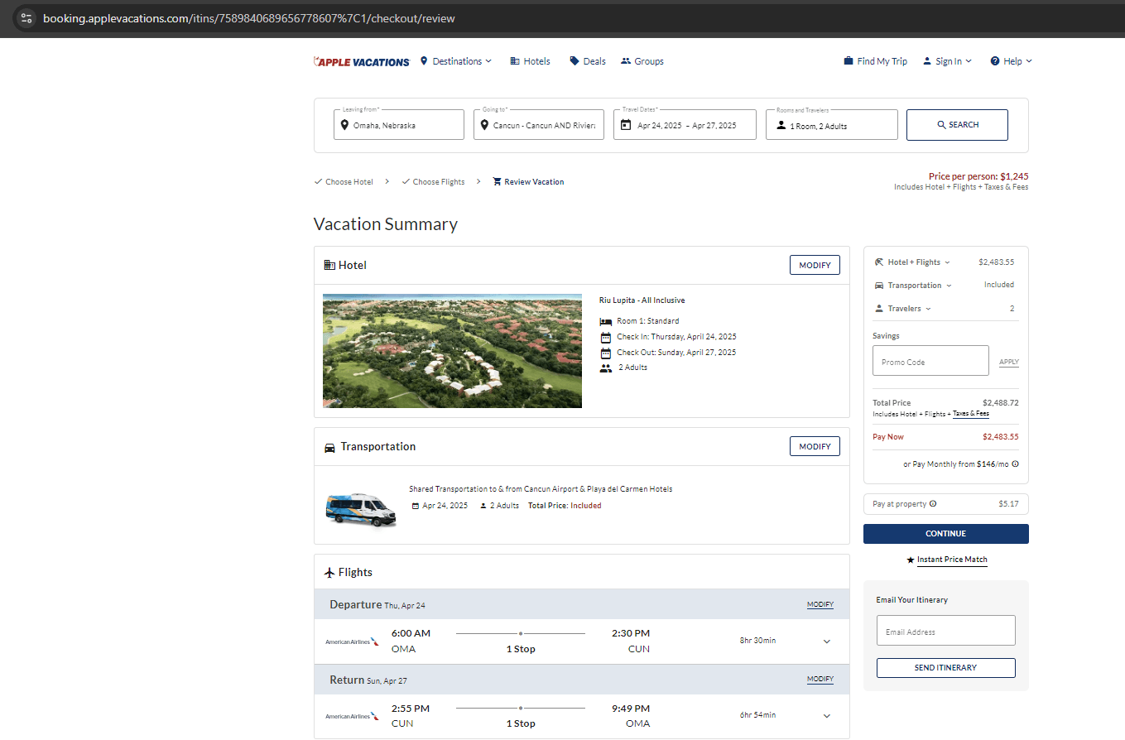Click the Find My Trip suitcase icon

pos(849,61)
